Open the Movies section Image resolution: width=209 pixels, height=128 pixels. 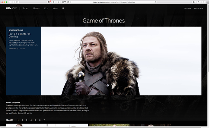[36, 8]
